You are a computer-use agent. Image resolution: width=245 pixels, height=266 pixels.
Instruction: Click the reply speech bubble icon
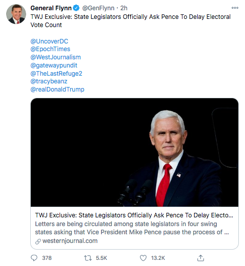tap(34, 258)
